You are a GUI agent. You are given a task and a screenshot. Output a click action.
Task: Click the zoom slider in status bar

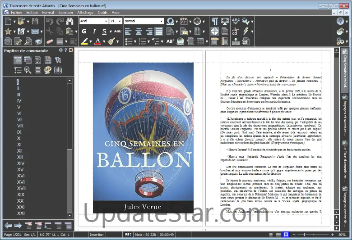tap(313, 235)
